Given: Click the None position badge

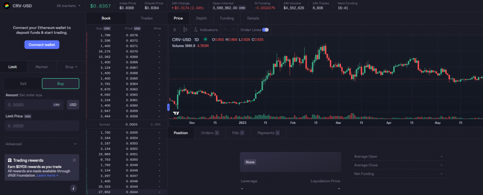Looking at the screenshot, I should pyautogui.click(x=250, y=162).
